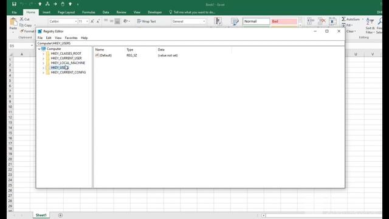Viewport: 389px width, 219px height.
Task: Click Excel's Save icon in quick access toolbar
Action: point(14,4)
